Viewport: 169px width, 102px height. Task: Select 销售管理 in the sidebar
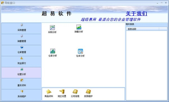(x=21, y=39)
